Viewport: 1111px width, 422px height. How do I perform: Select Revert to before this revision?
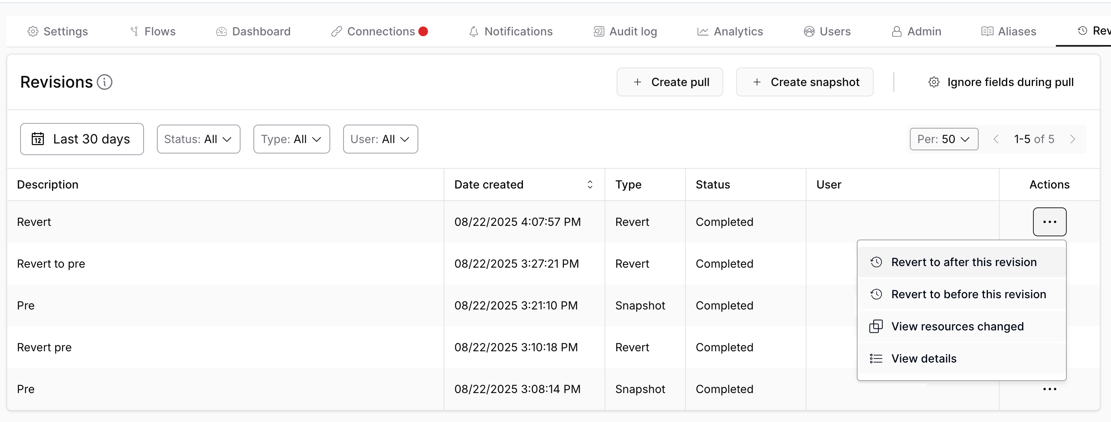pos(961,294)
